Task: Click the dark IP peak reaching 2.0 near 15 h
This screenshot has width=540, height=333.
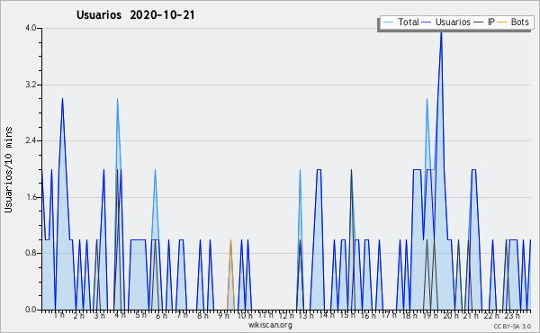Action: click(x=351, y=170)
